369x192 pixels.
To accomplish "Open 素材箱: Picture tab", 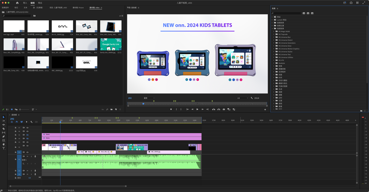I will (x=78, y=8).
